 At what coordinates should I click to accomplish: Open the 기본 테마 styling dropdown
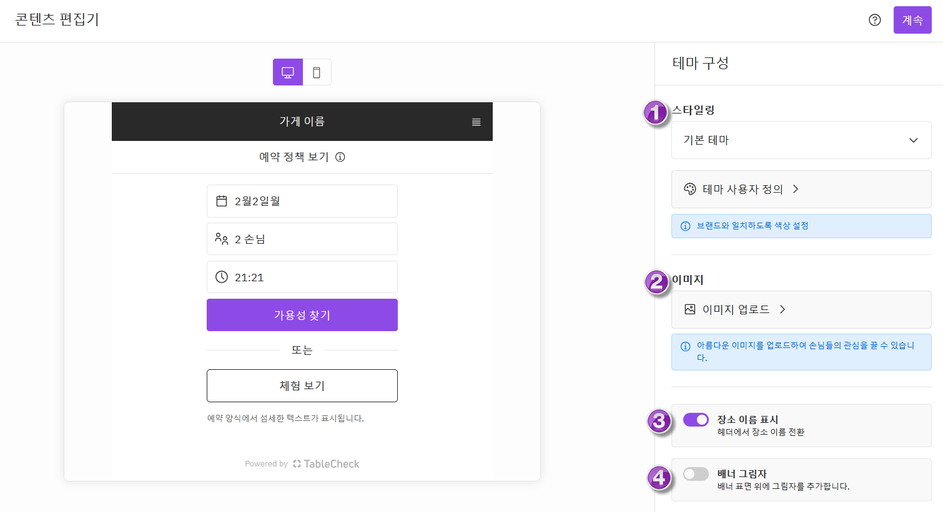[x=801, y=140]
